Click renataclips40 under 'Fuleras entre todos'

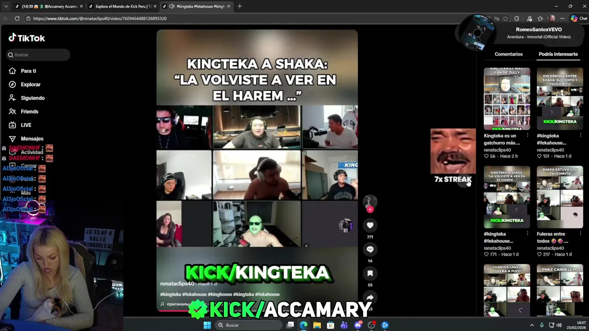point(551,248)
